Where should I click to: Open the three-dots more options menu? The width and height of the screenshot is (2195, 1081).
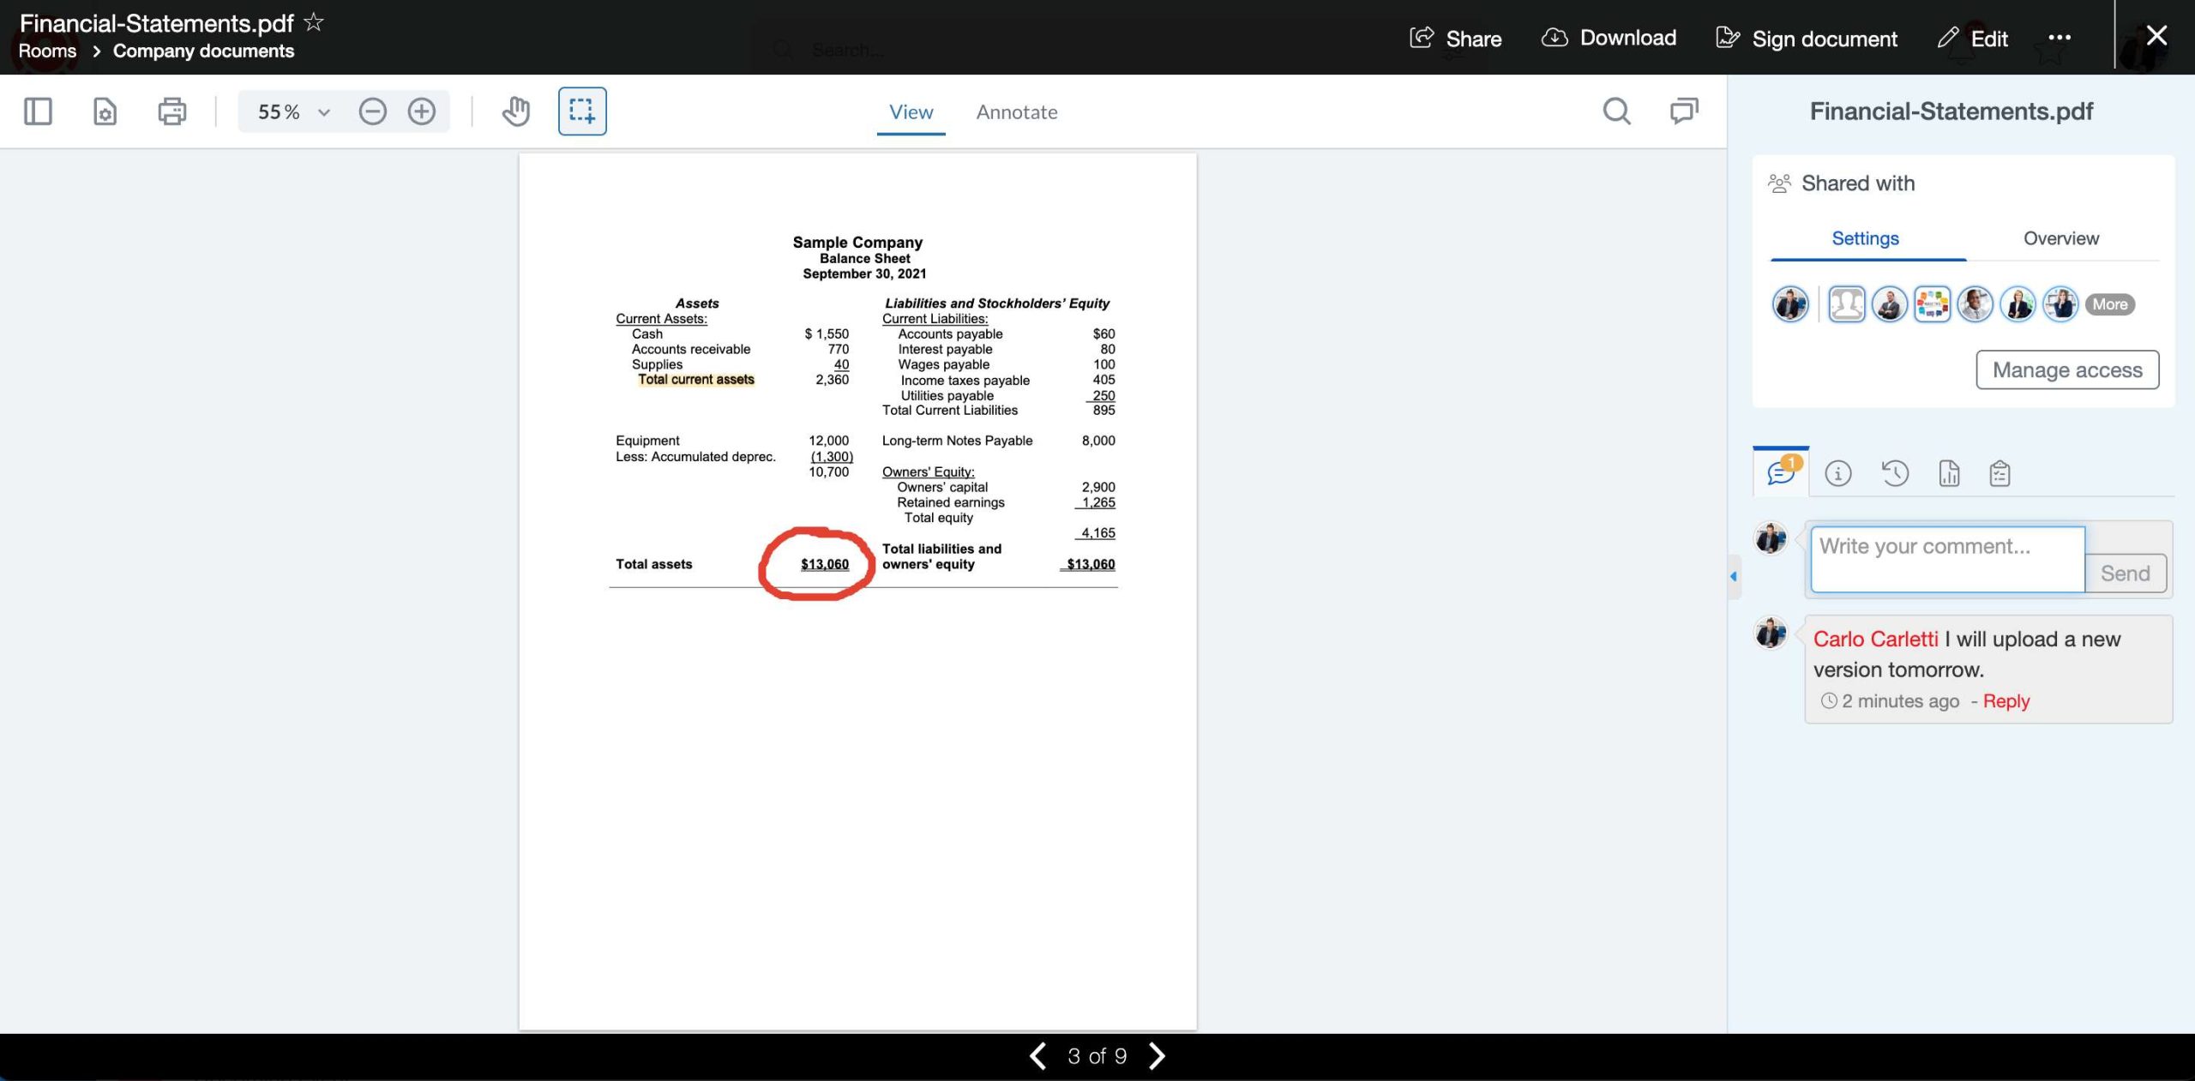(x=2060, y=38)
